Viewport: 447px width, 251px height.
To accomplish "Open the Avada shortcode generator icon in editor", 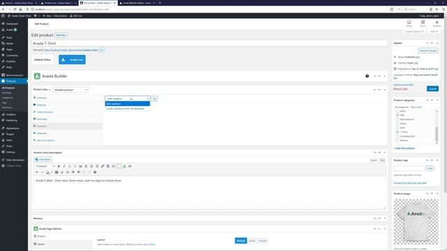I will click(124, 166).
